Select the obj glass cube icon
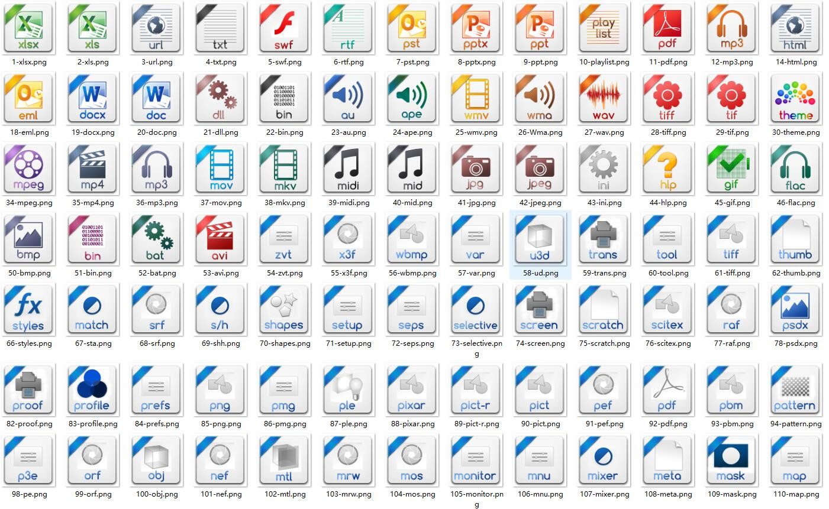This screenshot has height=509, width=829. (x=156, y=461)
